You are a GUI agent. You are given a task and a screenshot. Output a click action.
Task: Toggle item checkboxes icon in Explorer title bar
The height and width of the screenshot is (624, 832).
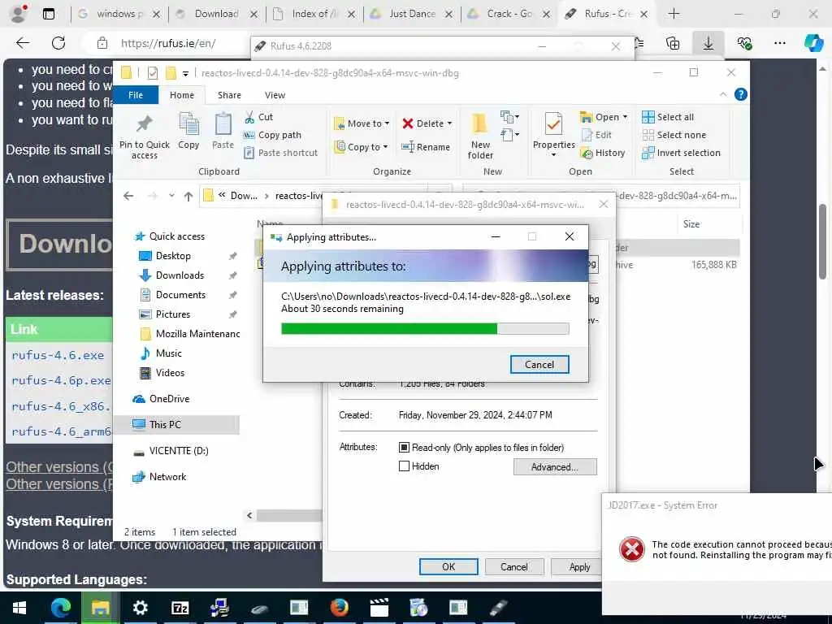click(x=152, y=72)
